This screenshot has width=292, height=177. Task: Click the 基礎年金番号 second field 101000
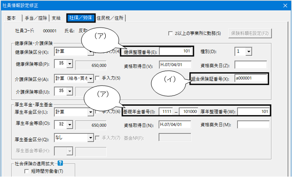click(x=188, y=112)
